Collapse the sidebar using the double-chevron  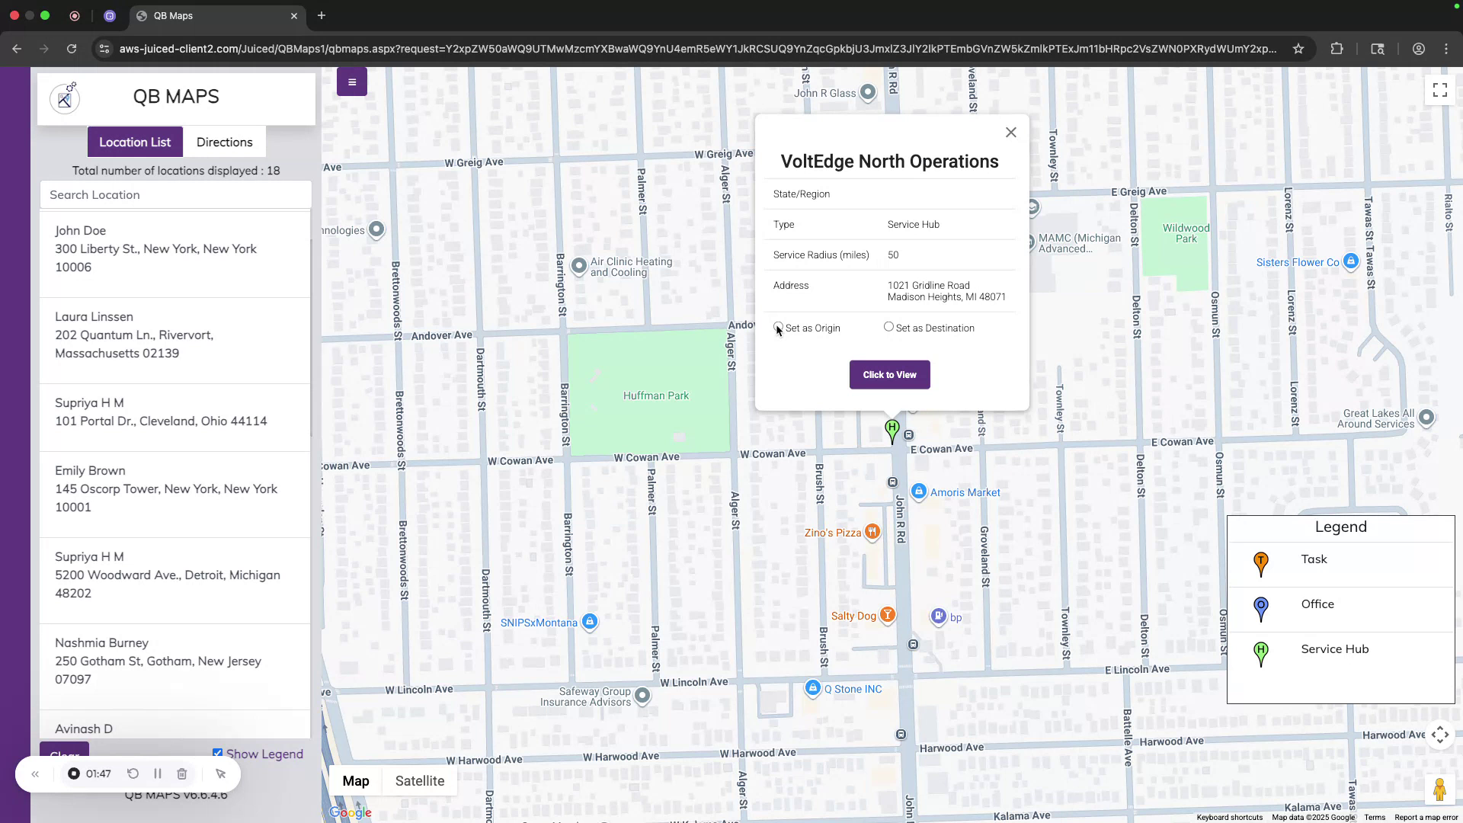(35, 773)
